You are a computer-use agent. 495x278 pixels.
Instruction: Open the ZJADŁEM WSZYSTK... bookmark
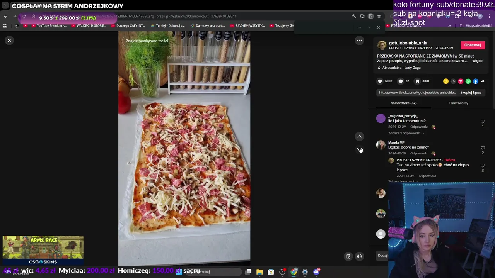247,26
